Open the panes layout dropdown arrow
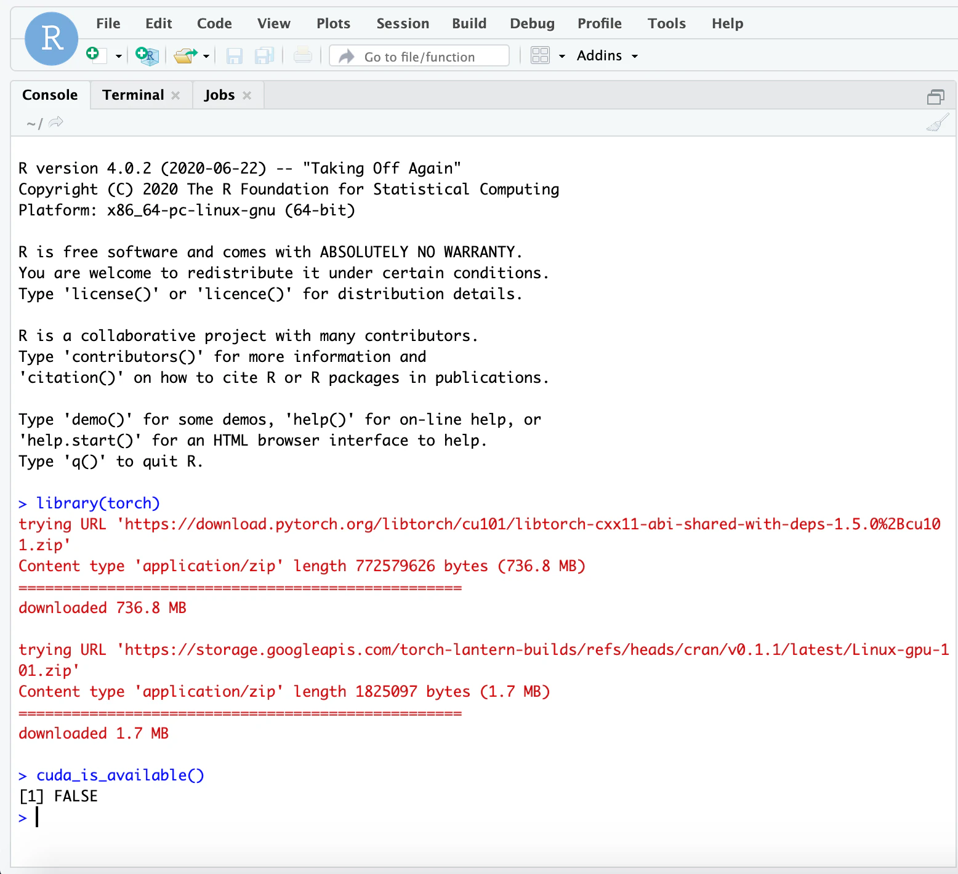The width and height of the screenshot is (958, 874). (562, 57)
